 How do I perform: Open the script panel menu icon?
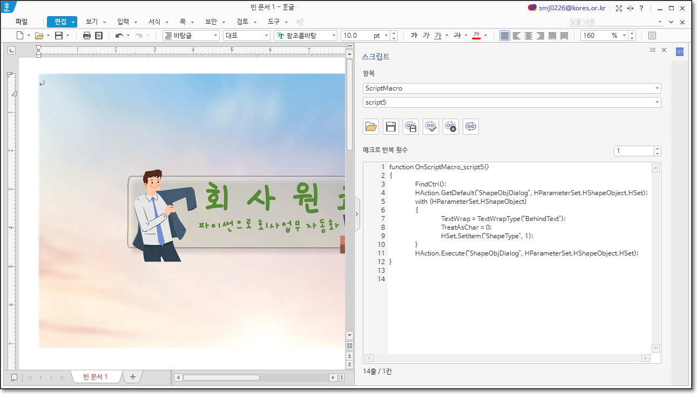[x=653, y=50]
